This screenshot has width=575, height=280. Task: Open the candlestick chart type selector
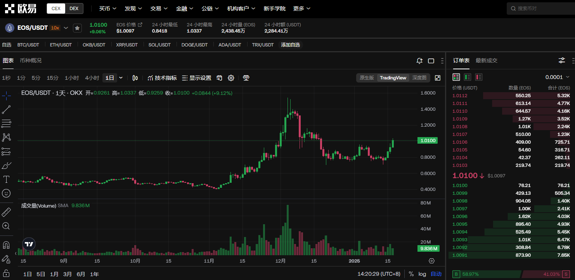(135, 78)
